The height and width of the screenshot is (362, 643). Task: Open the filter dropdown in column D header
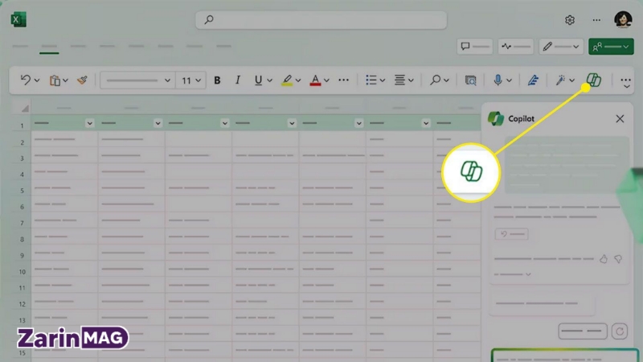(x=292, y=123)
